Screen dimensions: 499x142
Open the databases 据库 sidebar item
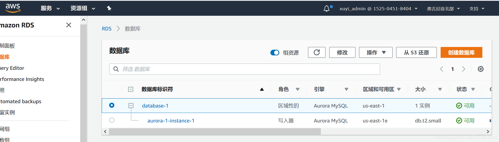click(x=5, y=57)
